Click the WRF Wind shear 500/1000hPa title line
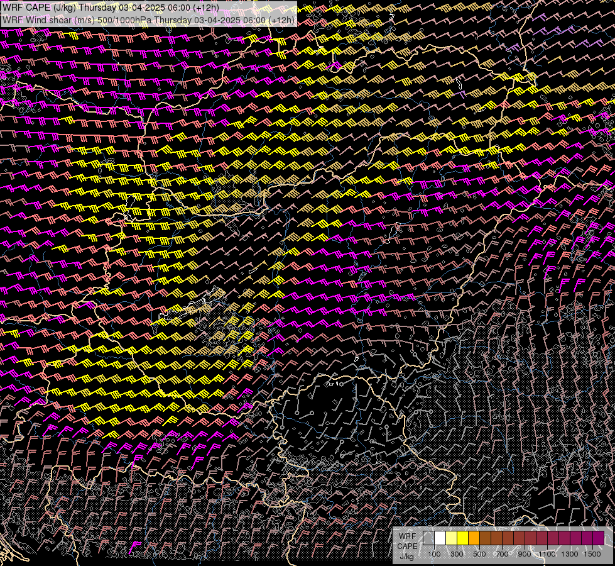The image size is (615, 566). (x=148, y=20)
